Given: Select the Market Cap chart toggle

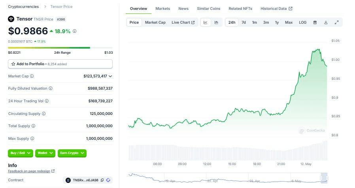Looking at the screenshot, I should 155,23.
